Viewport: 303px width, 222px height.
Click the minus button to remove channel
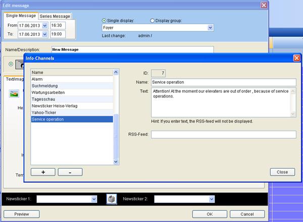[70, 172]
